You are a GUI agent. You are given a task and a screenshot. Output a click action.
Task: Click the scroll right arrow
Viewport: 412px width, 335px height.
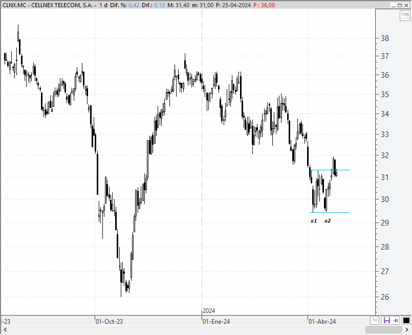tap(407, 329)
